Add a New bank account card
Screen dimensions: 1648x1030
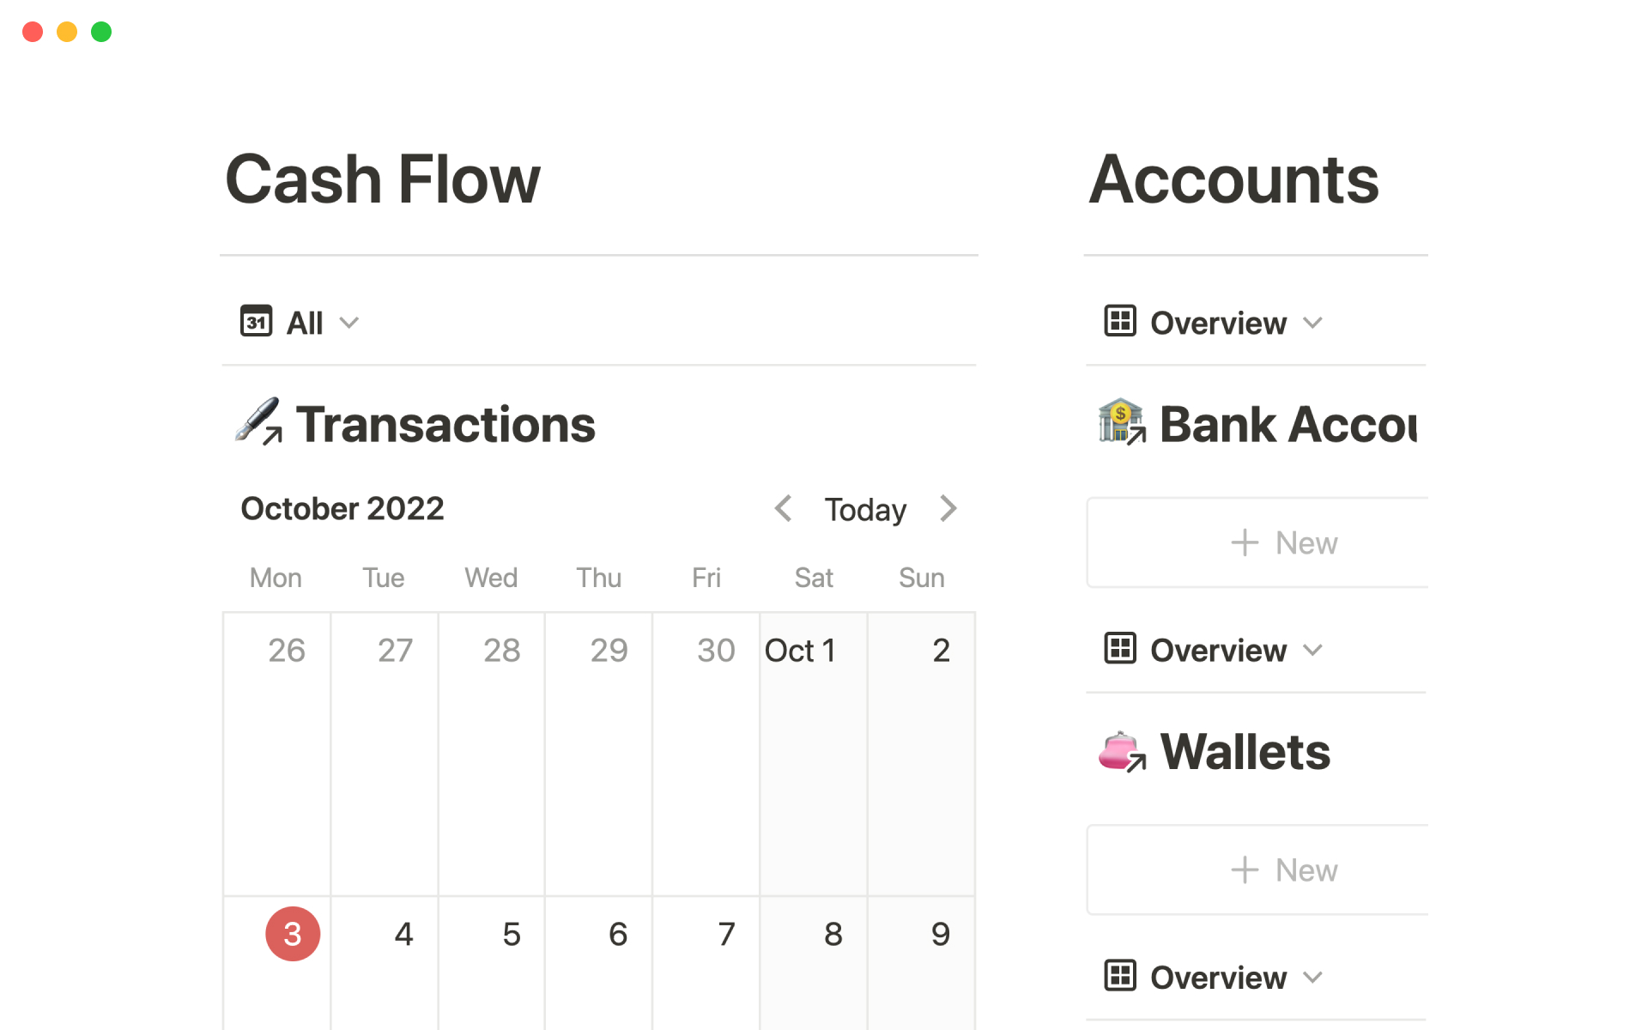point(1284,542)
